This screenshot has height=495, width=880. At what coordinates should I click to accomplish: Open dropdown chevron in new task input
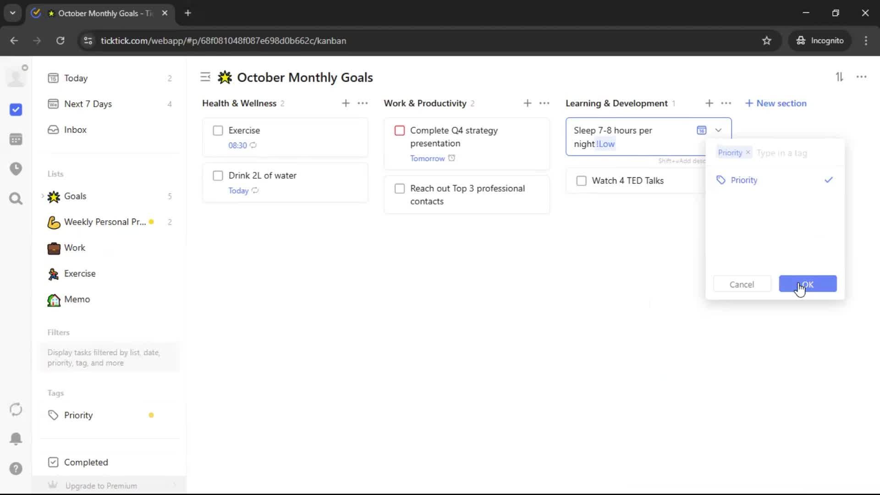coord(718,130)
